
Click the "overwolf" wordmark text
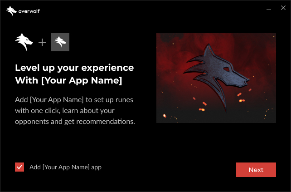(29, 11)
